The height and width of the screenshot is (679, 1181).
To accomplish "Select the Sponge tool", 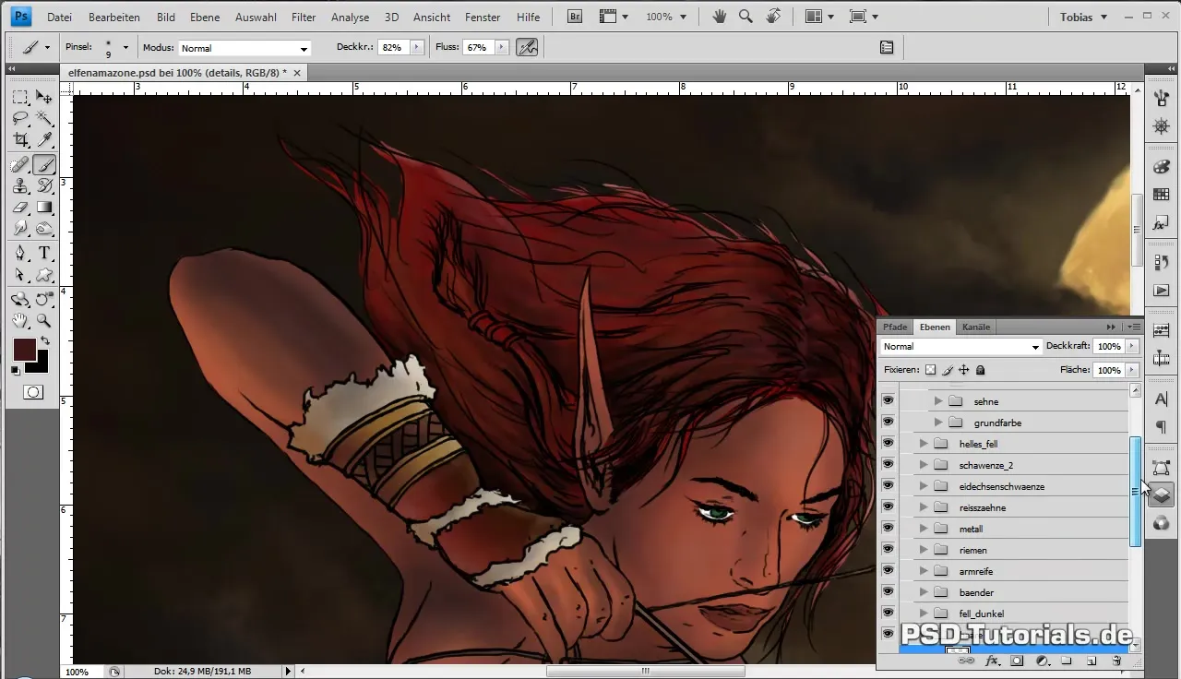I will pyautogui.click(x=43, y=229).
